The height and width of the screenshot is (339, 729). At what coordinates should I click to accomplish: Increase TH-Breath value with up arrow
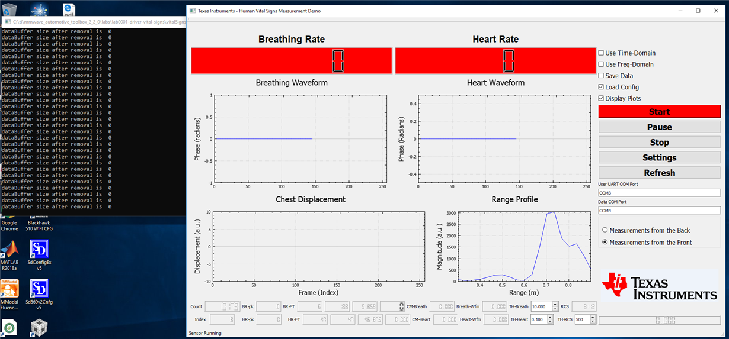(x=555, y=304)
